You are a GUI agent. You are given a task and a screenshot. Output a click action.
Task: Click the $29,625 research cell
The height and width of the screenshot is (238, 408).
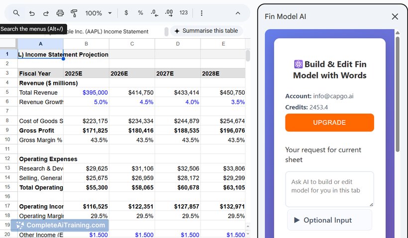(x=86, y=169)
